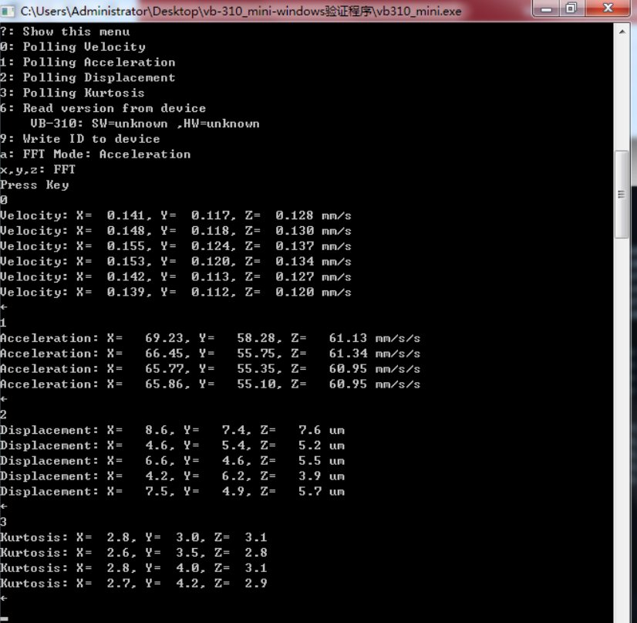
Task: Click the '9: Write ID to device' line
Action: click(80, 139)
